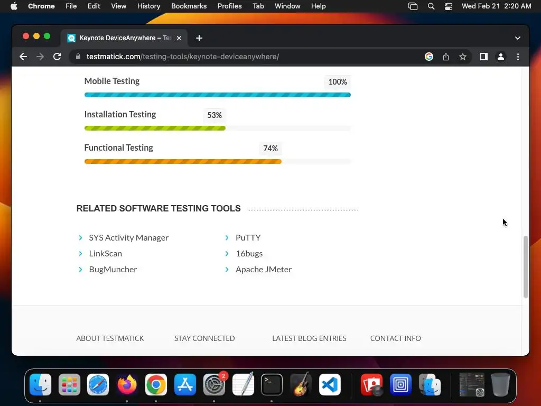Open BugMuncher tool link
The image size is (541, 406).
113,269
